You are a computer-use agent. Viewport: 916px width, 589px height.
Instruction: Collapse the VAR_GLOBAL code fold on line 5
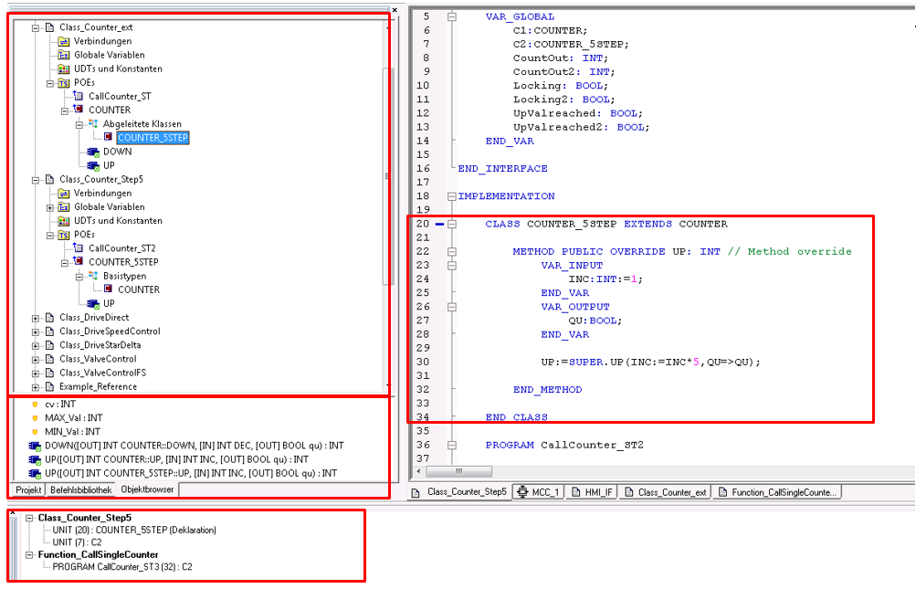452,16
